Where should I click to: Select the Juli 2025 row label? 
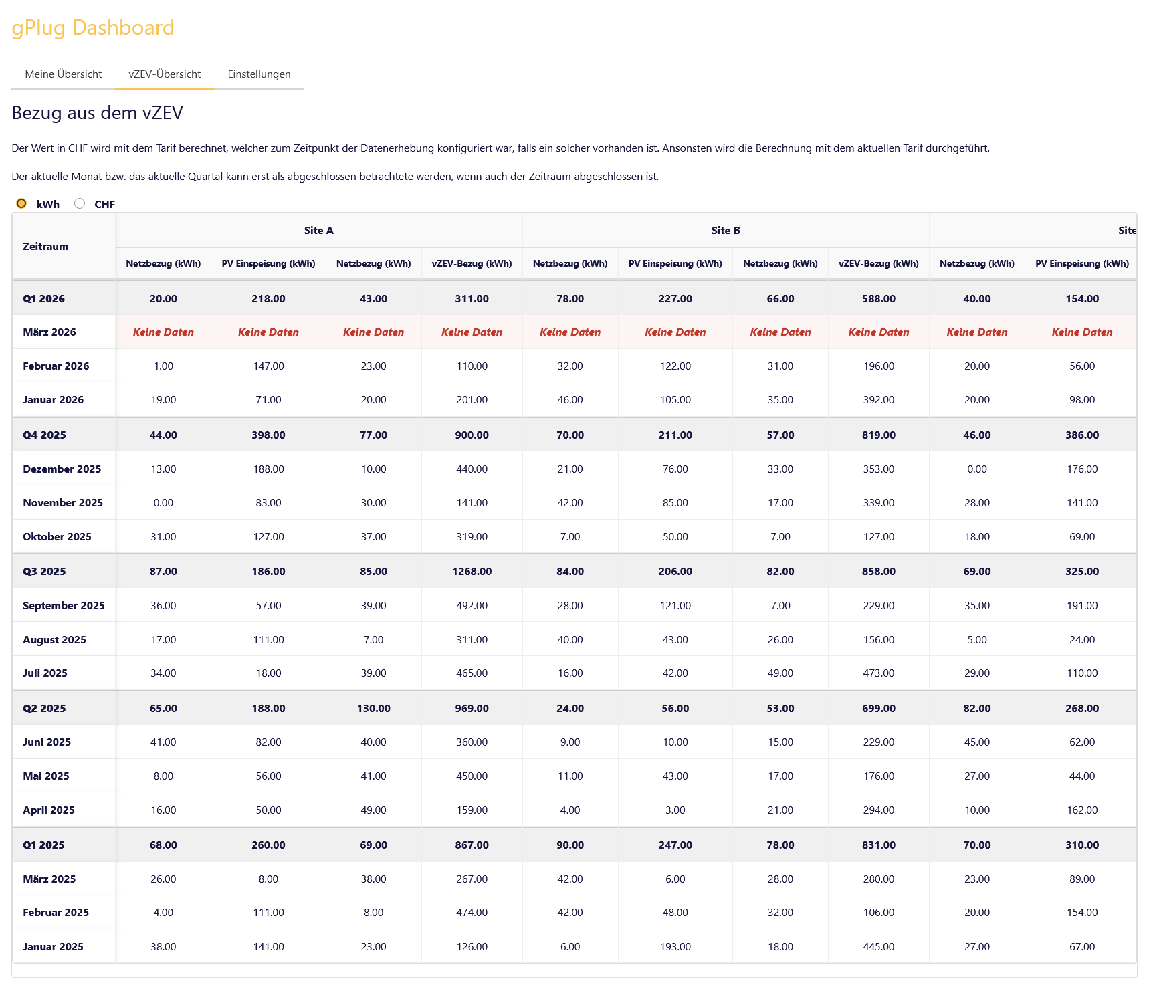pos(45,673)
